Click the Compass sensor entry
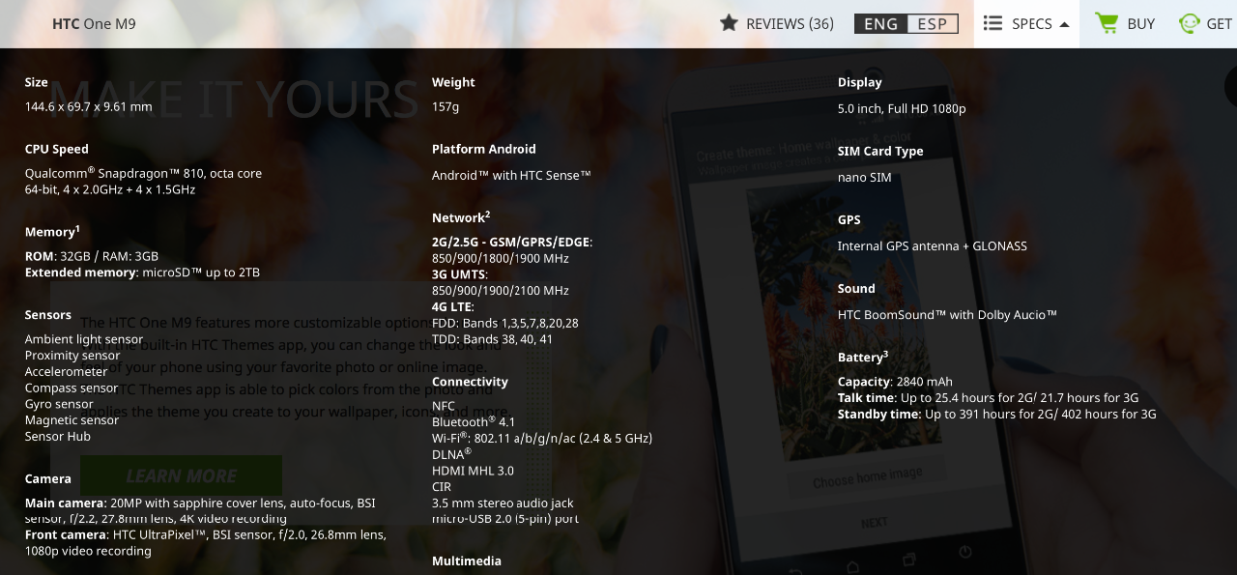Screen dimensions: 1237x575 click(x=72, y=388)
